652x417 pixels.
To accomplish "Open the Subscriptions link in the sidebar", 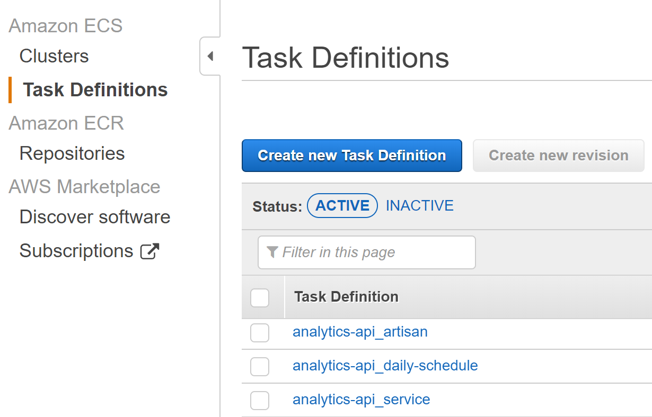I will point(76,251).
